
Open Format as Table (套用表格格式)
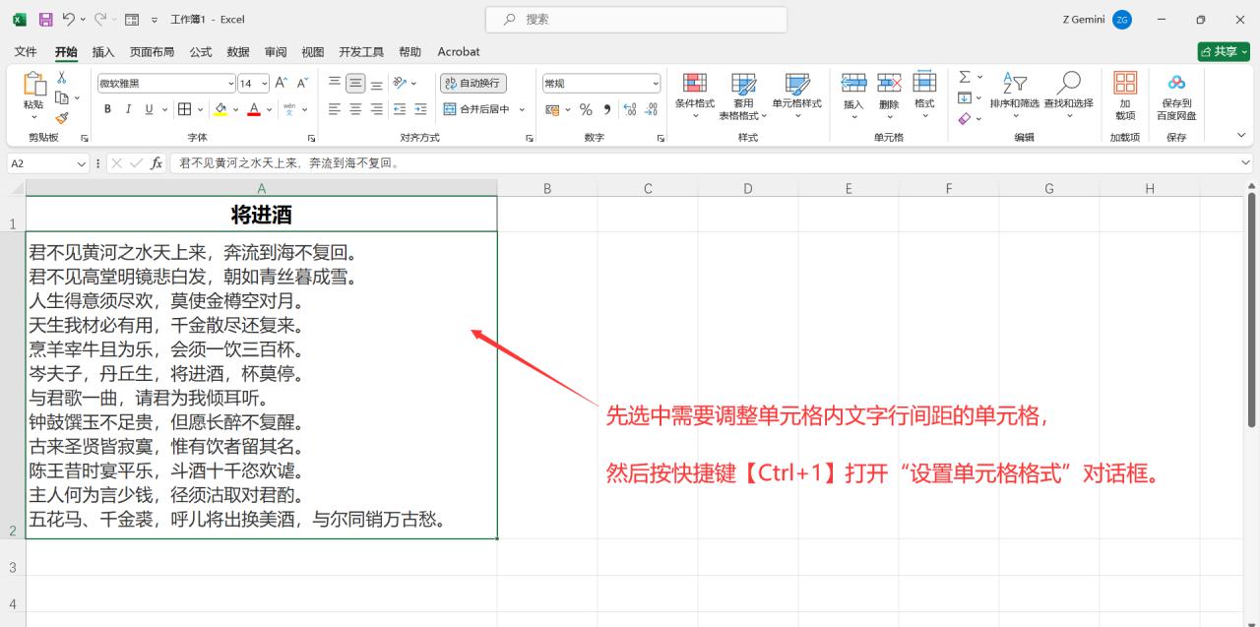(x=743, y=95)
